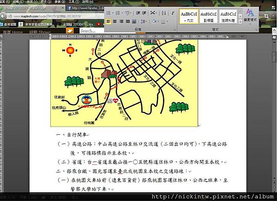Switch to the Facebook browser tab
277x201 pixels.
coord(84,8)
